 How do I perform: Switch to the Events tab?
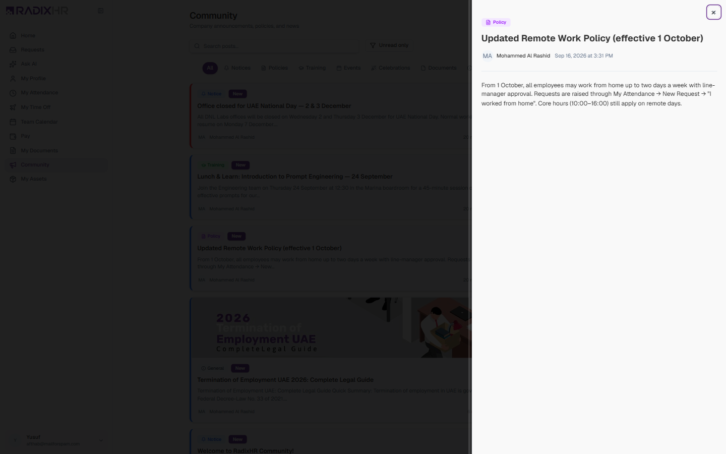tap(348, 68)
